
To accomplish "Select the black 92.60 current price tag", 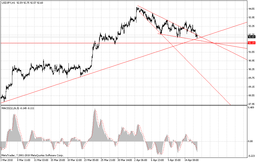I will click(251, 37).
